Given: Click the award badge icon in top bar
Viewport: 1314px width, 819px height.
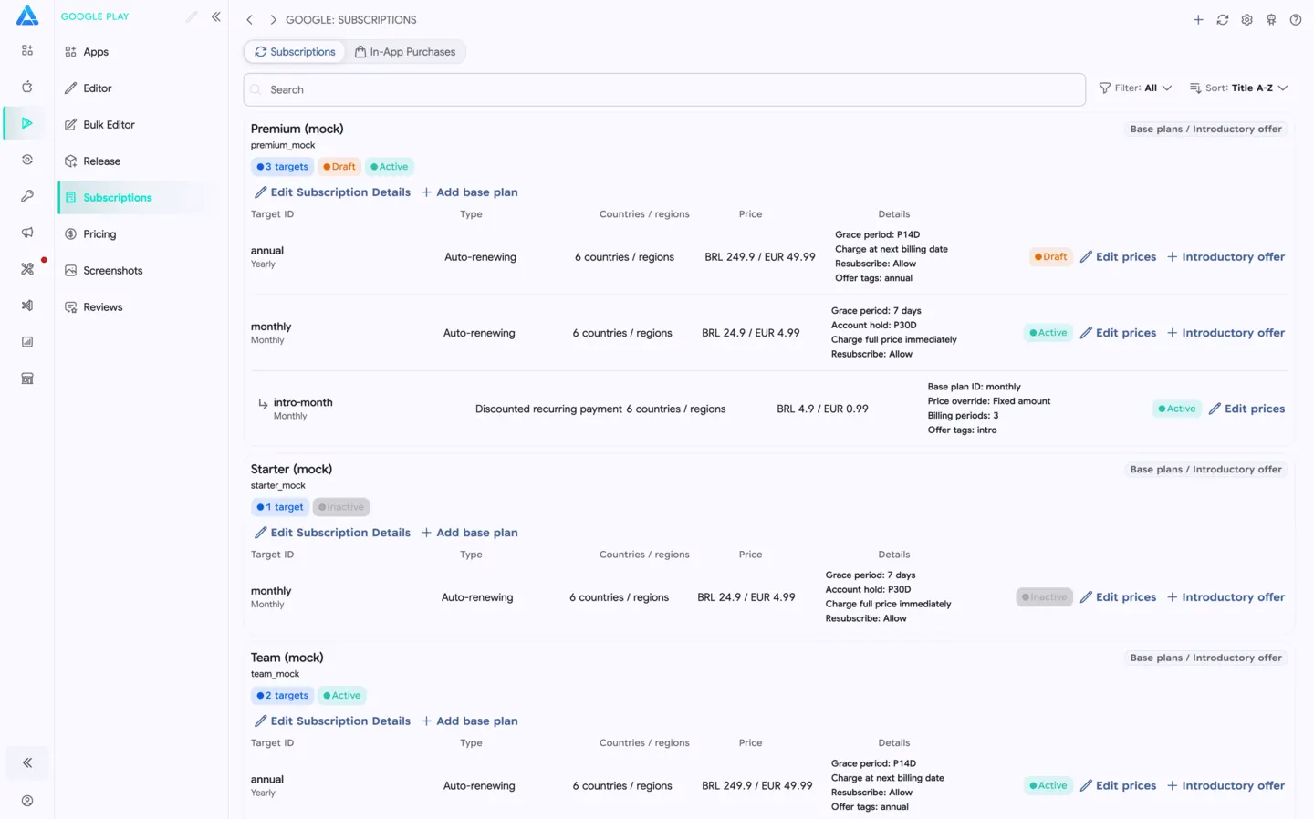Looking at the screenshot, I should (1271, 19).
